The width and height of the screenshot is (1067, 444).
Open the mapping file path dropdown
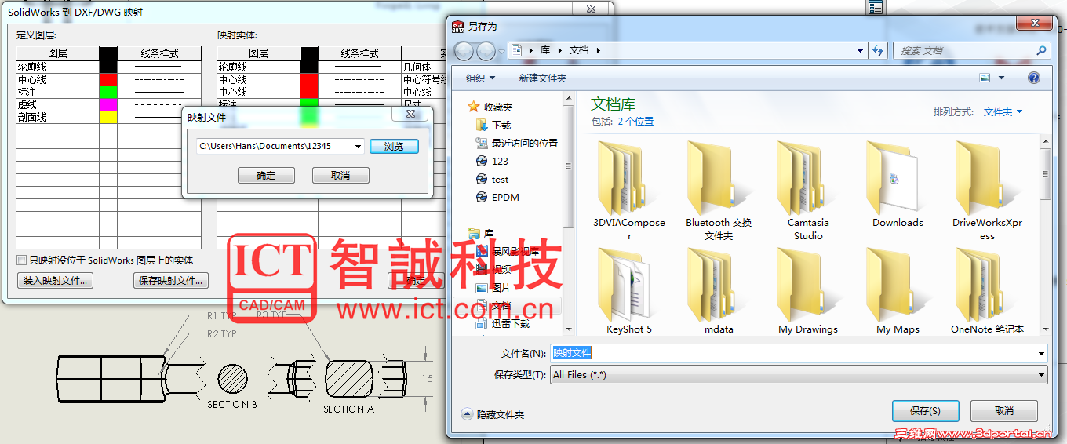tap(359, 146)
